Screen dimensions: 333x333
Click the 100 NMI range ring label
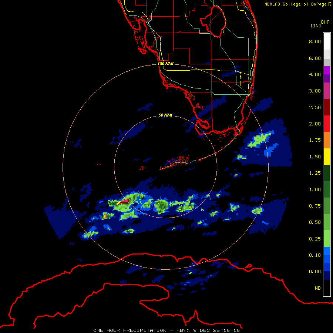(165, 64)
